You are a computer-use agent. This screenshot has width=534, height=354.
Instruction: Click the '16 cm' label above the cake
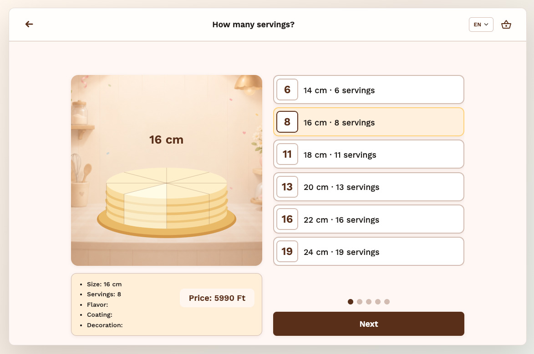[x=166, y=140]
